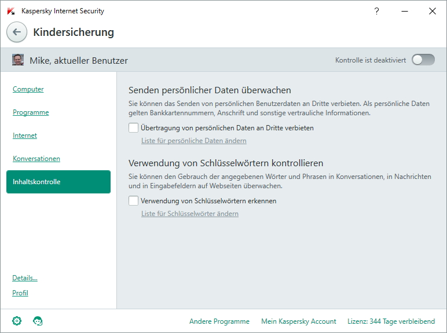Toggle the 'Kontrolle ist deaktiviert' switch
This screenshot has height=333, width=447.
pos(423,60)
